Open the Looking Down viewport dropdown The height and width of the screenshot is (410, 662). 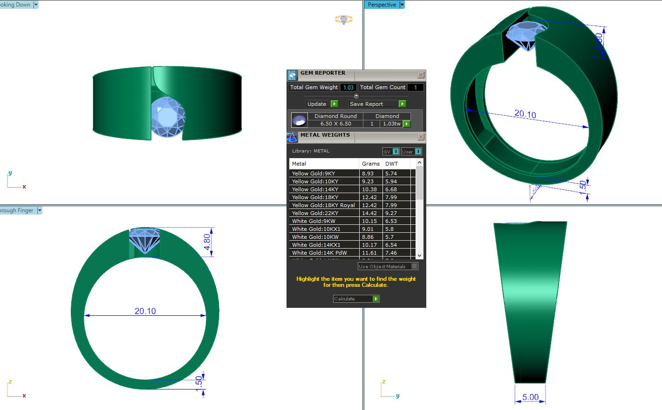[x=36, y=5]
